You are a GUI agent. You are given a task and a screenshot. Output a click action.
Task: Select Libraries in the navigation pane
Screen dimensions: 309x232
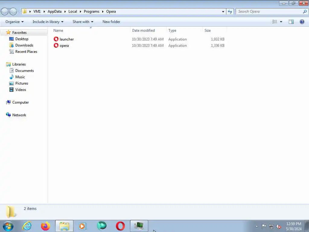point(19,64)
